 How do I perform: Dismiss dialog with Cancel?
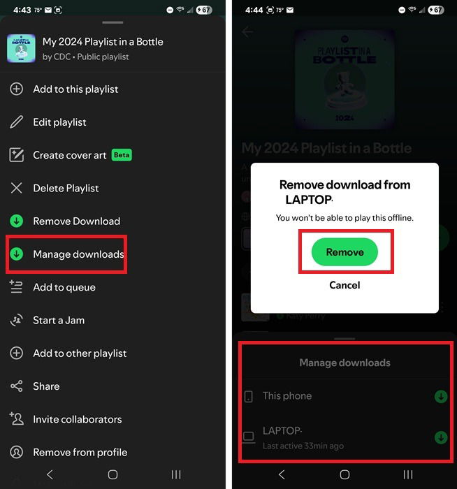344,285
